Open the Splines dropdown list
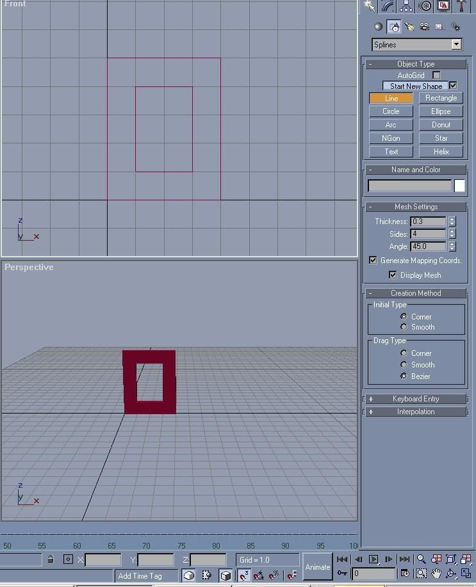 click(417, 45)
